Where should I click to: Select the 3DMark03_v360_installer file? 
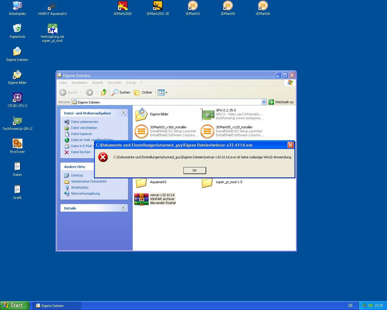166,131
